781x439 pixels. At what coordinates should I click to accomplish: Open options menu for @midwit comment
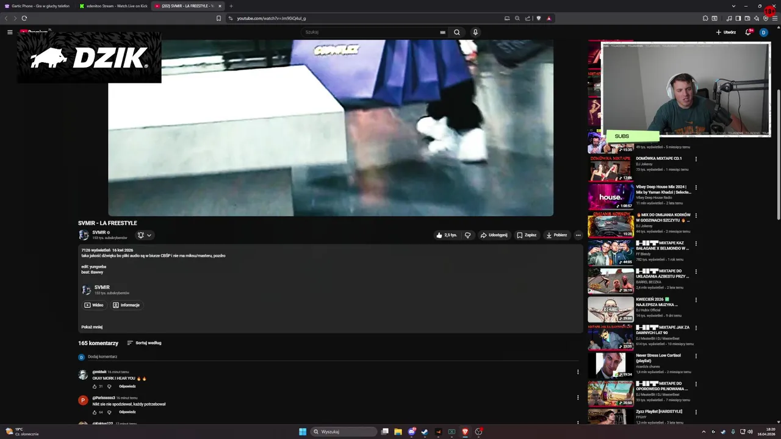[578, 372]
